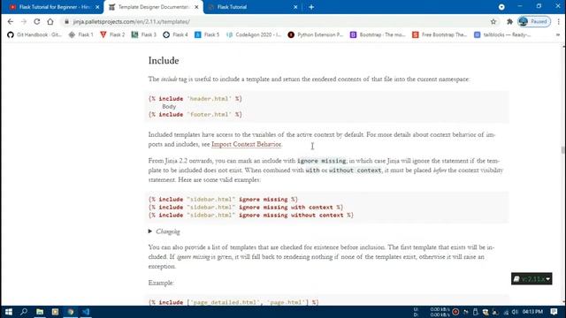
Task: Open the Chrome three-dot menu
Action: tap(558, 21)
